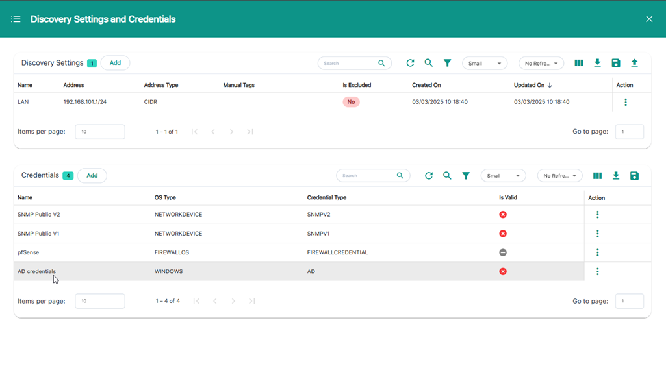Expand the Small size dropdown in Discovery Settings
The width and height of the screenshot is (666, 375).
tap(485, 64)
